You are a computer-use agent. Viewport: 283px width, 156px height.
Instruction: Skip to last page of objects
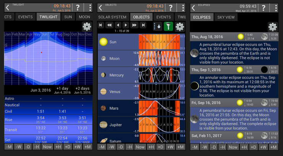(143, 26)
